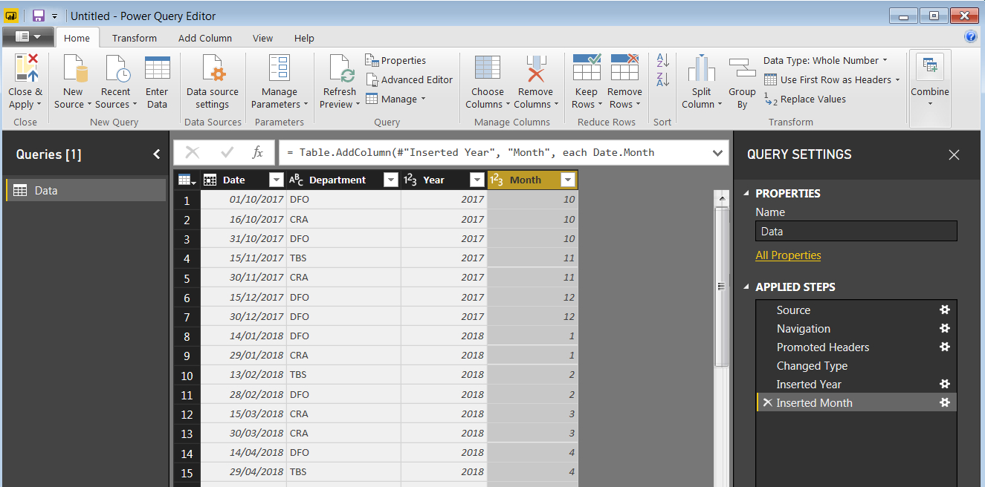Screen dimensions: 985x487
Task: Open the Source step settings gear
Action: (945, 310)
